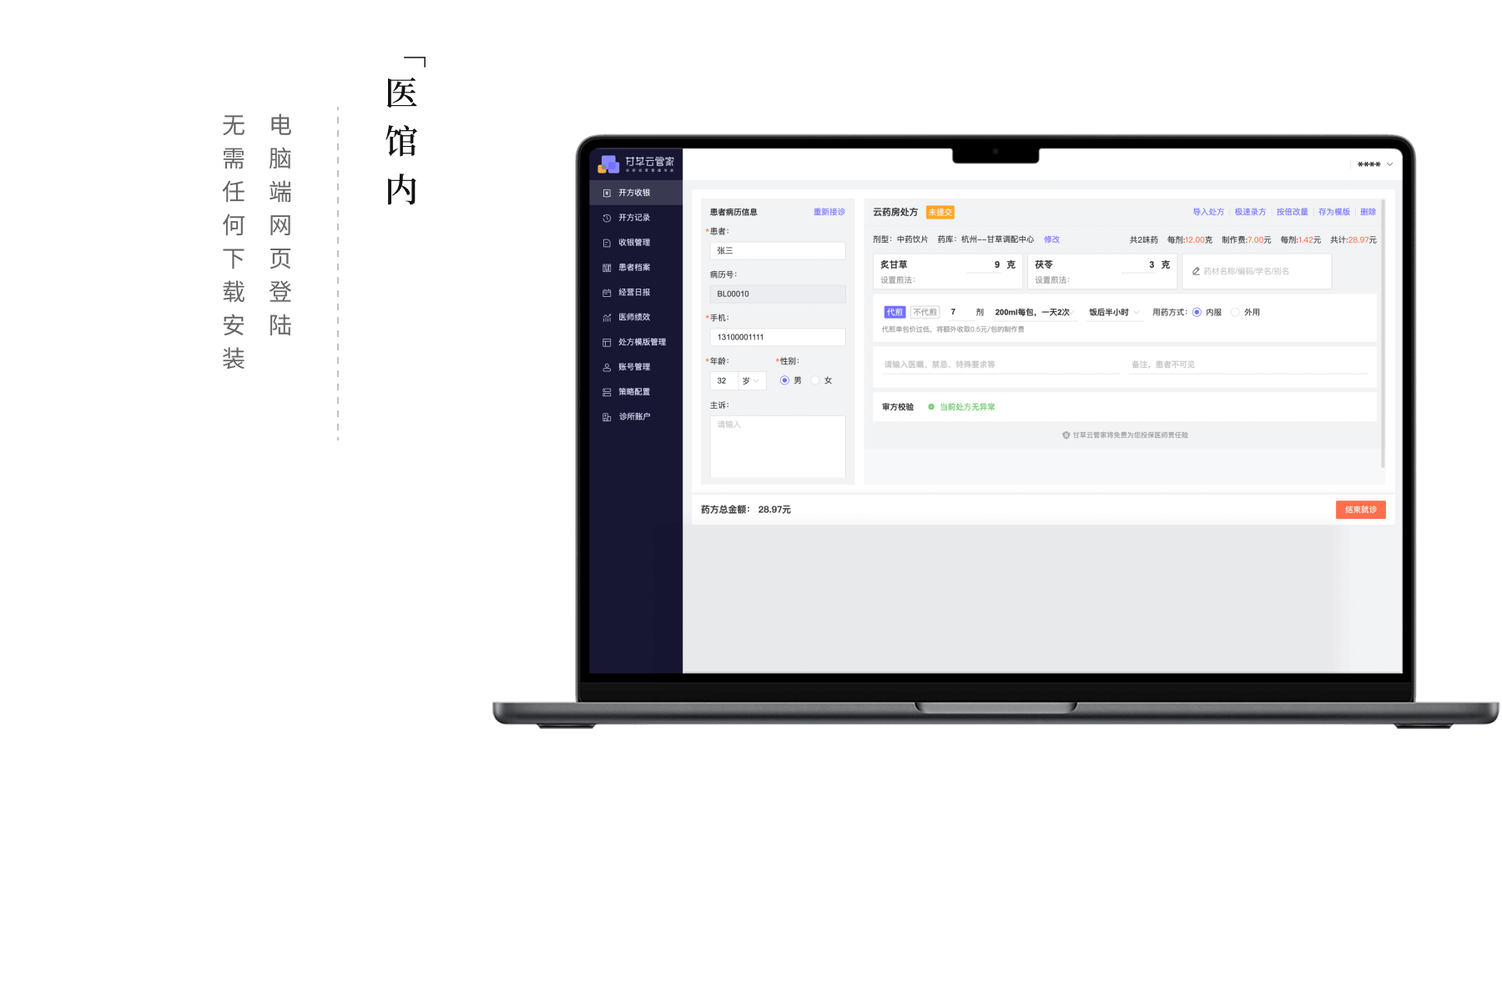Toggle the 不代煎 option
Screen dimensions: 1502x1001
pos(925,312)
